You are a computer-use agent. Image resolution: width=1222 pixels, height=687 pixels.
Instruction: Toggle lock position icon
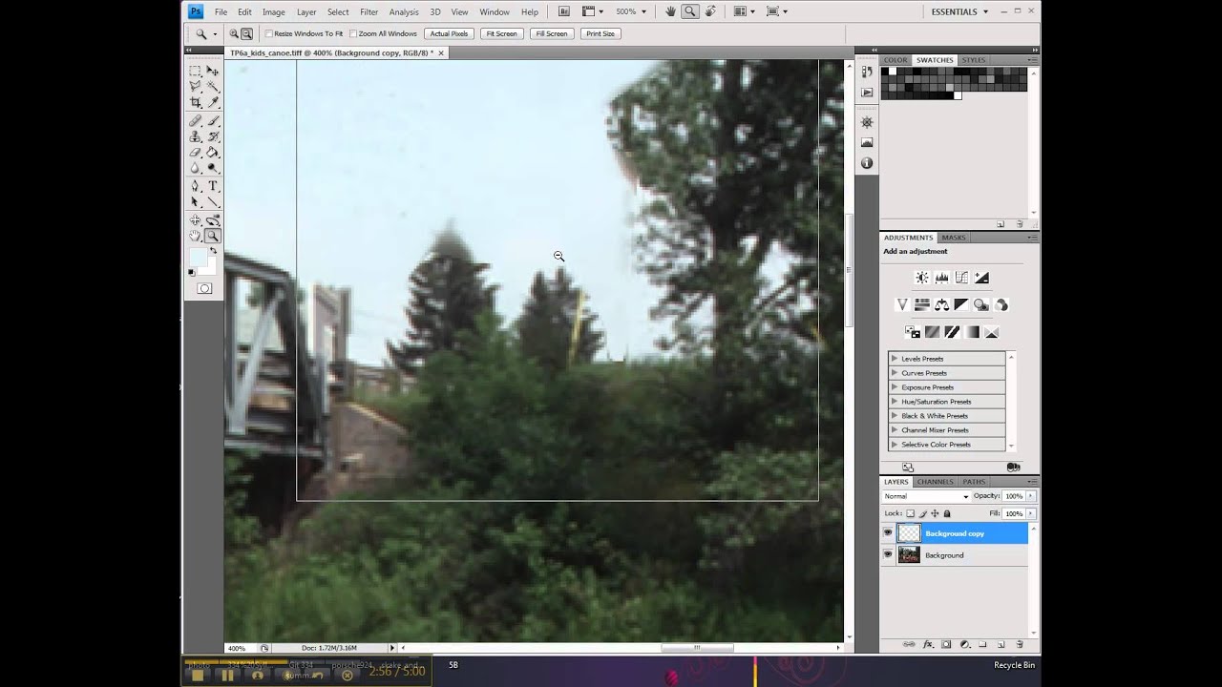[x=935, y=513]
